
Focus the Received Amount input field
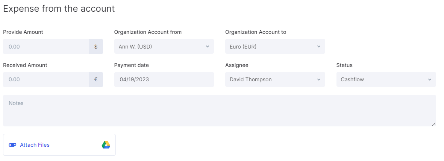point(46,80)
